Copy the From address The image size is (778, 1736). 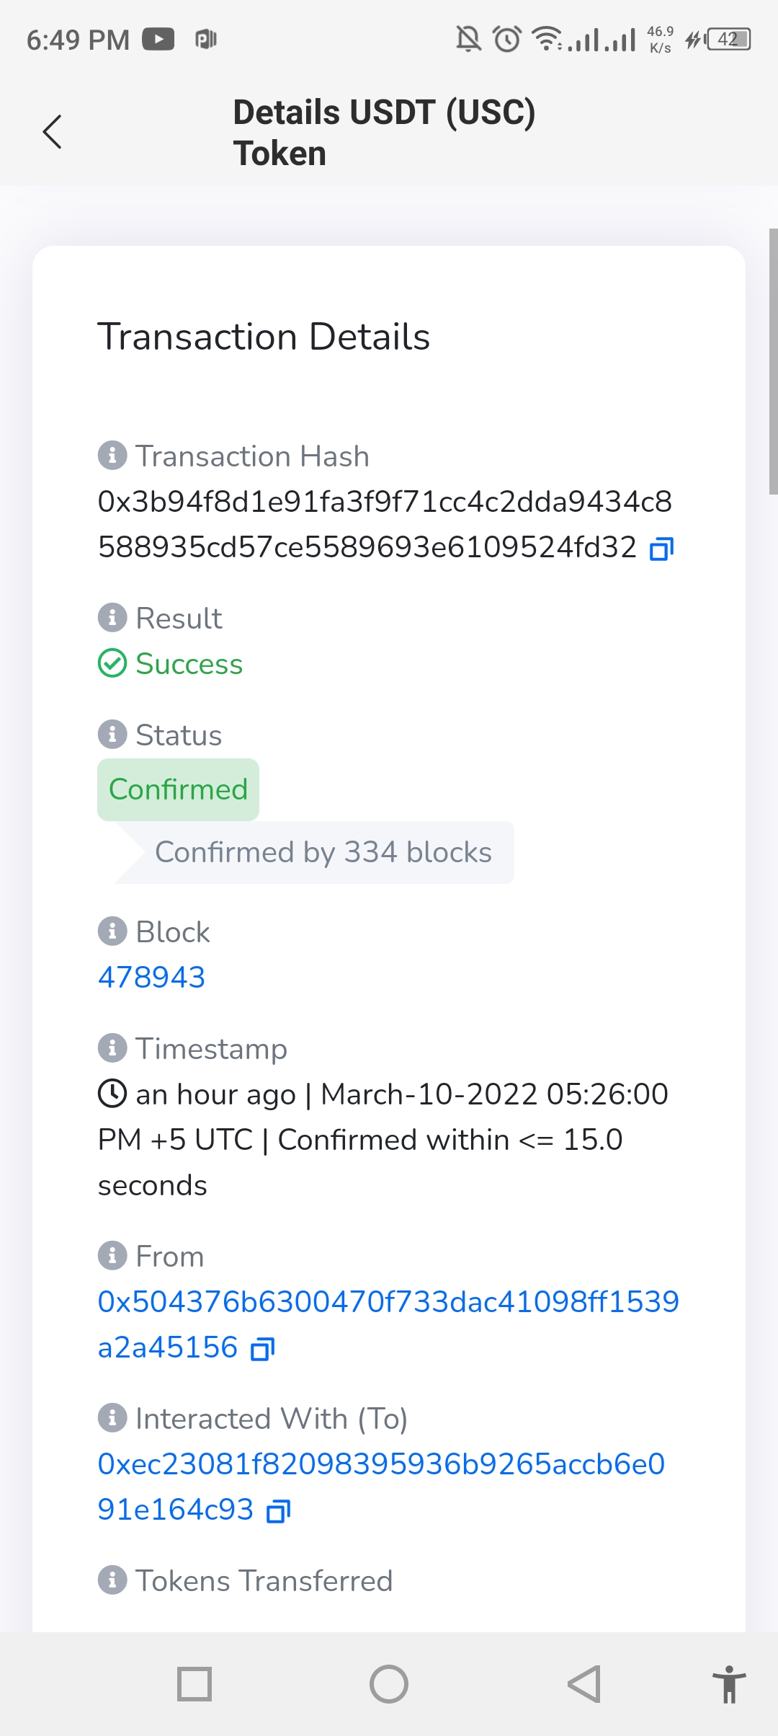click(264, 1347)
